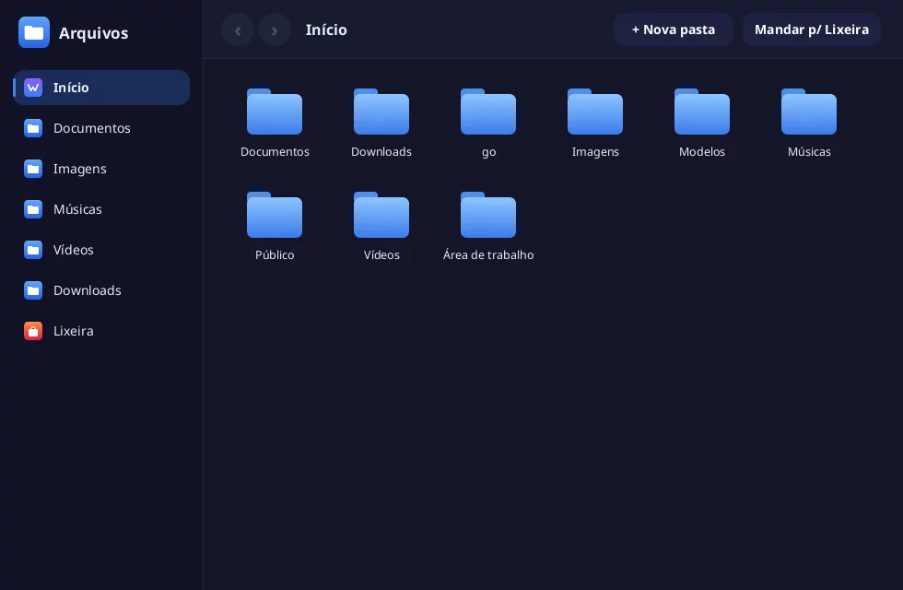
Task: Select the Área de trabalho folder icon
Action: click(488, 214)
